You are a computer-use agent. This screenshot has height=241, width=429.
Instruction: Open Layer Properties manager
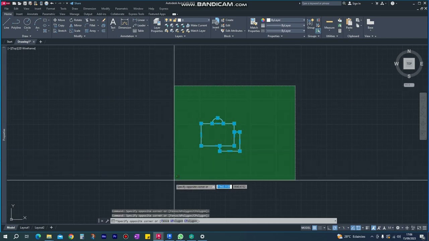[x=157, y=25]
